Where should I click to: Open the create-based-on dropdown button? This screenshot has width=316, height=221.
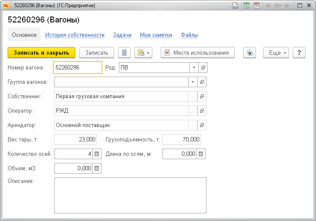[143, 53]
